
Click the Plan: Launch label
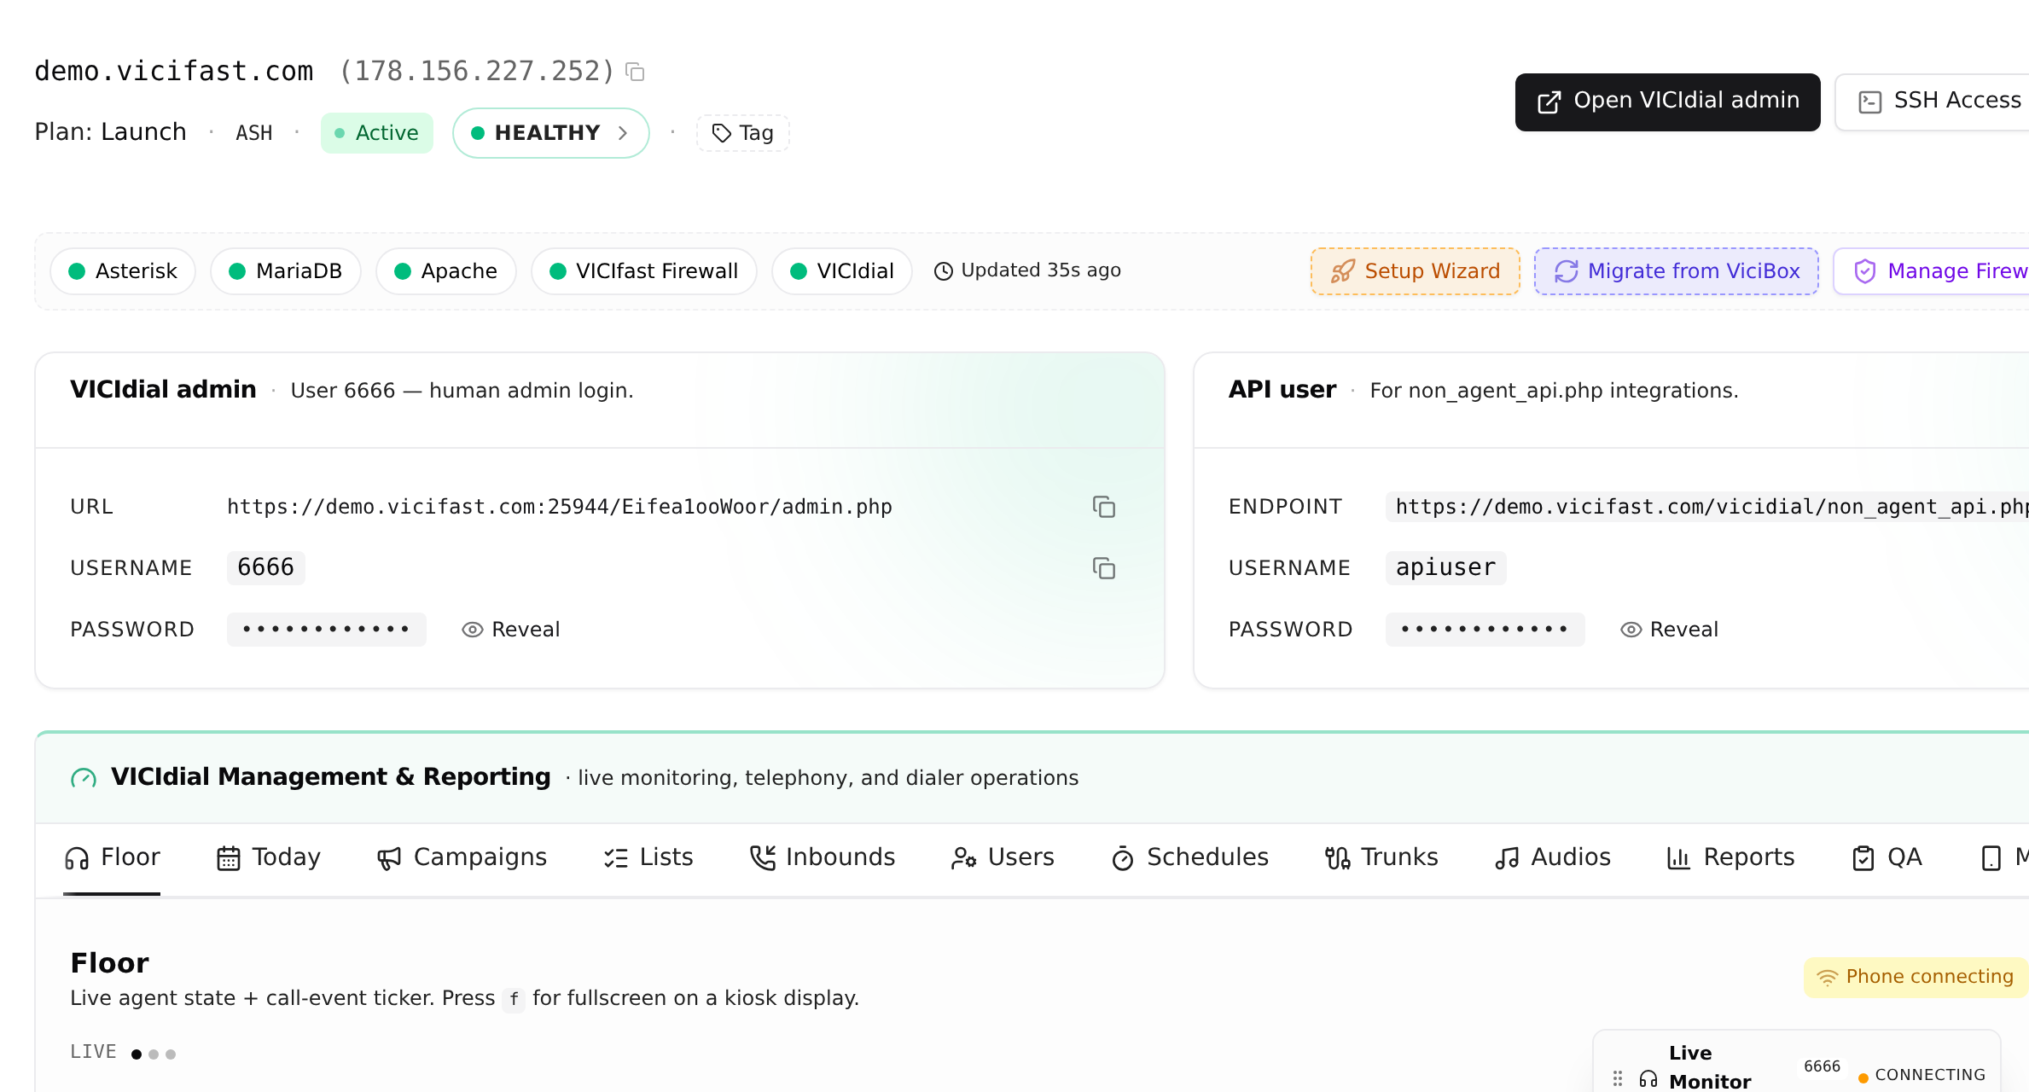pos(110,132)
